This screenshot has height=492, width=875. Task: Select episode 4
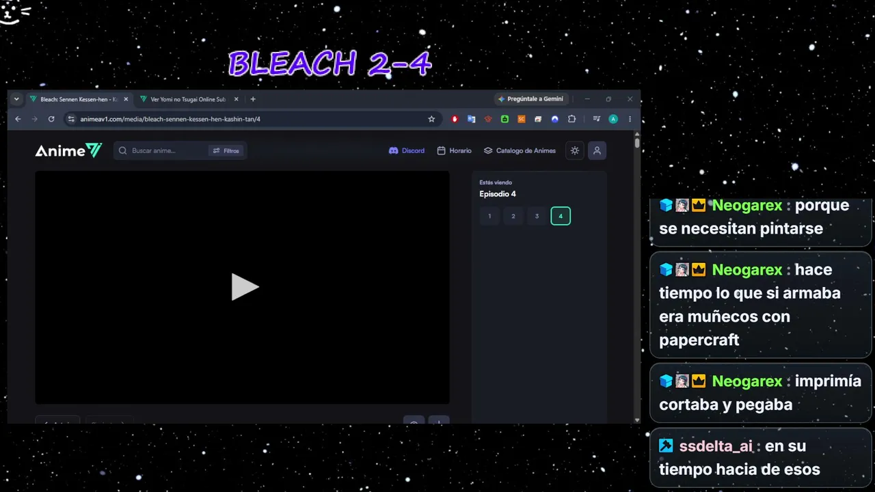click(561, 216)
